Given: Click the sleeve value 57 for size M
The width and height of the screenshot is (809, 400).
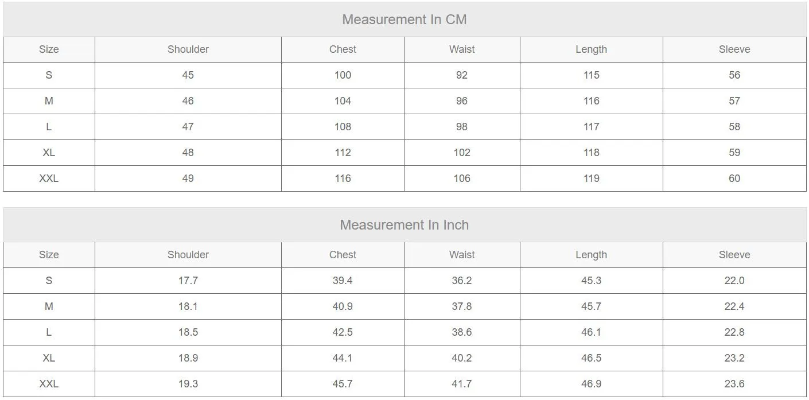Looking at the screenshot, I should [734, 101].
